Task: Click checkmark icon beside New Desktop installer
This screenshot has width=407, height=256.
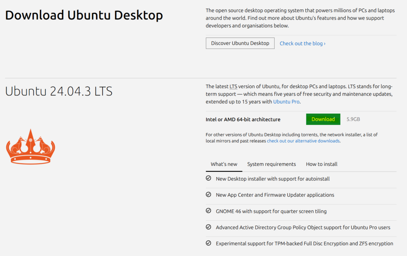Action: point(208,178)
